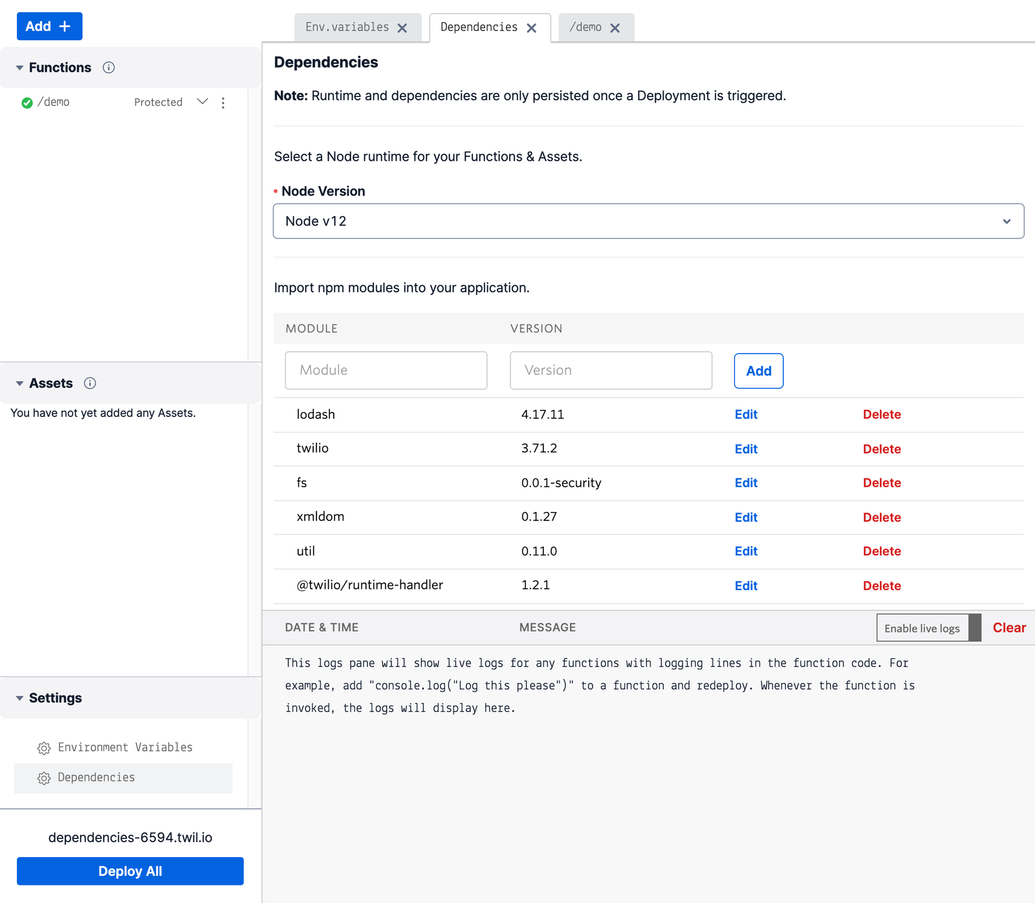Expand the /demo function chevron
This screenshot has height=903, width=1035.
(x=202, y=101)
